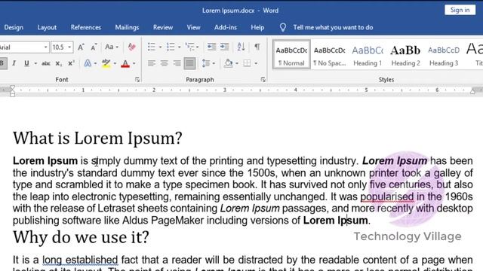Center align the text
This screenshot has height=271, width=483.
(x=165, y=63)
